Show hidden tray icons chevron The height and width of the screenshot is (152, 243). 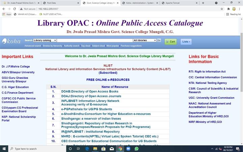[x=212, y=149]
